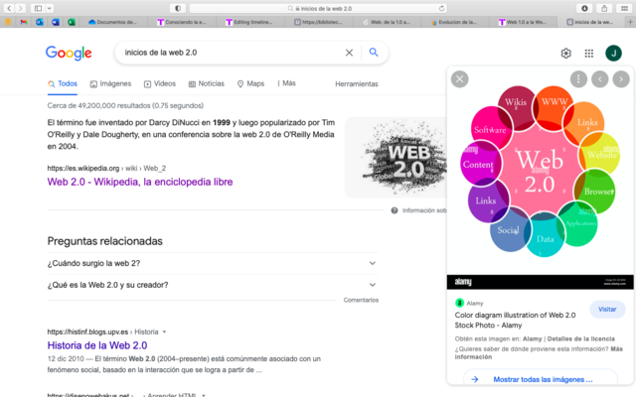Show next image in preview panel
Screen dimensions: 636x397
coord(621,79)
